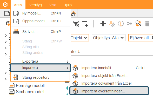Screen dimensions: 153x95
Task: Click the Exportera submenu chevron
Action: pos(68,62)
